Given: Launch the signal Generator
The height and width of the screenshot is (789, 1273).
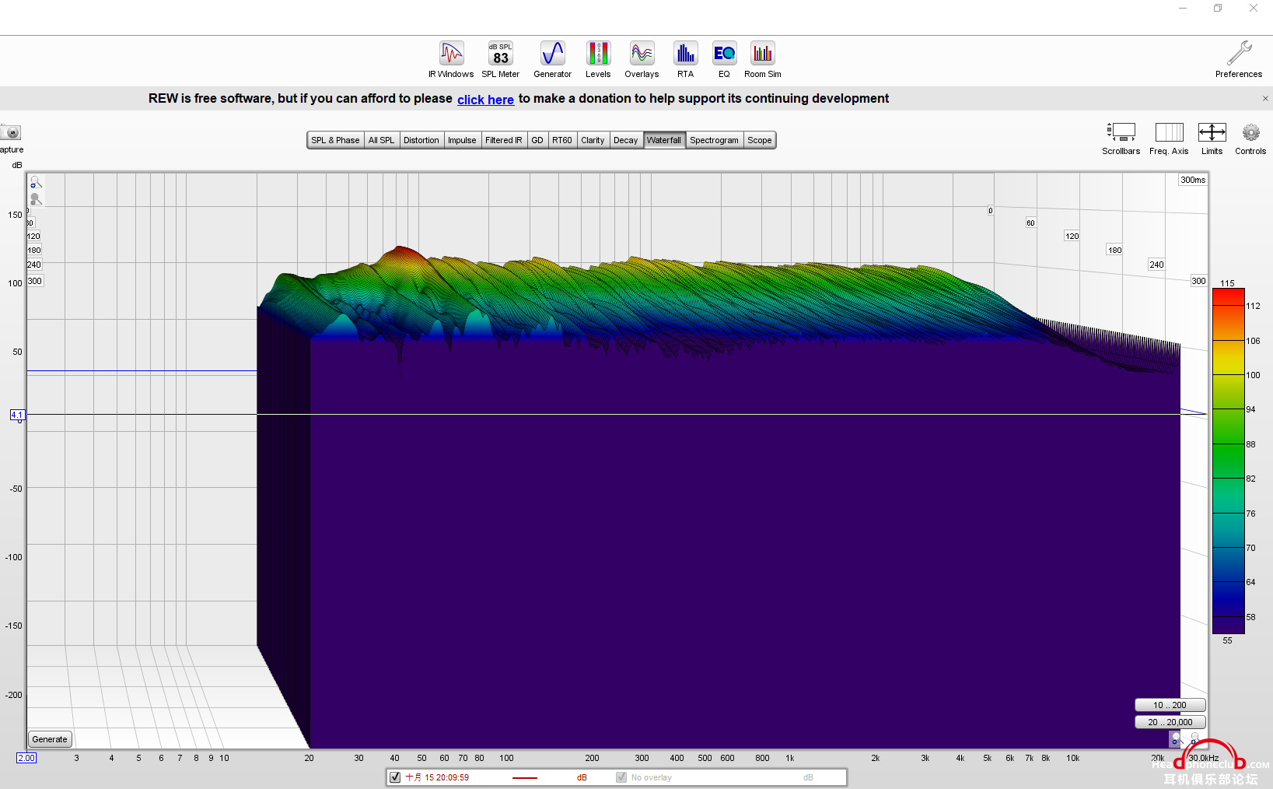Looking at the screenshot, I should coord(552,59).
